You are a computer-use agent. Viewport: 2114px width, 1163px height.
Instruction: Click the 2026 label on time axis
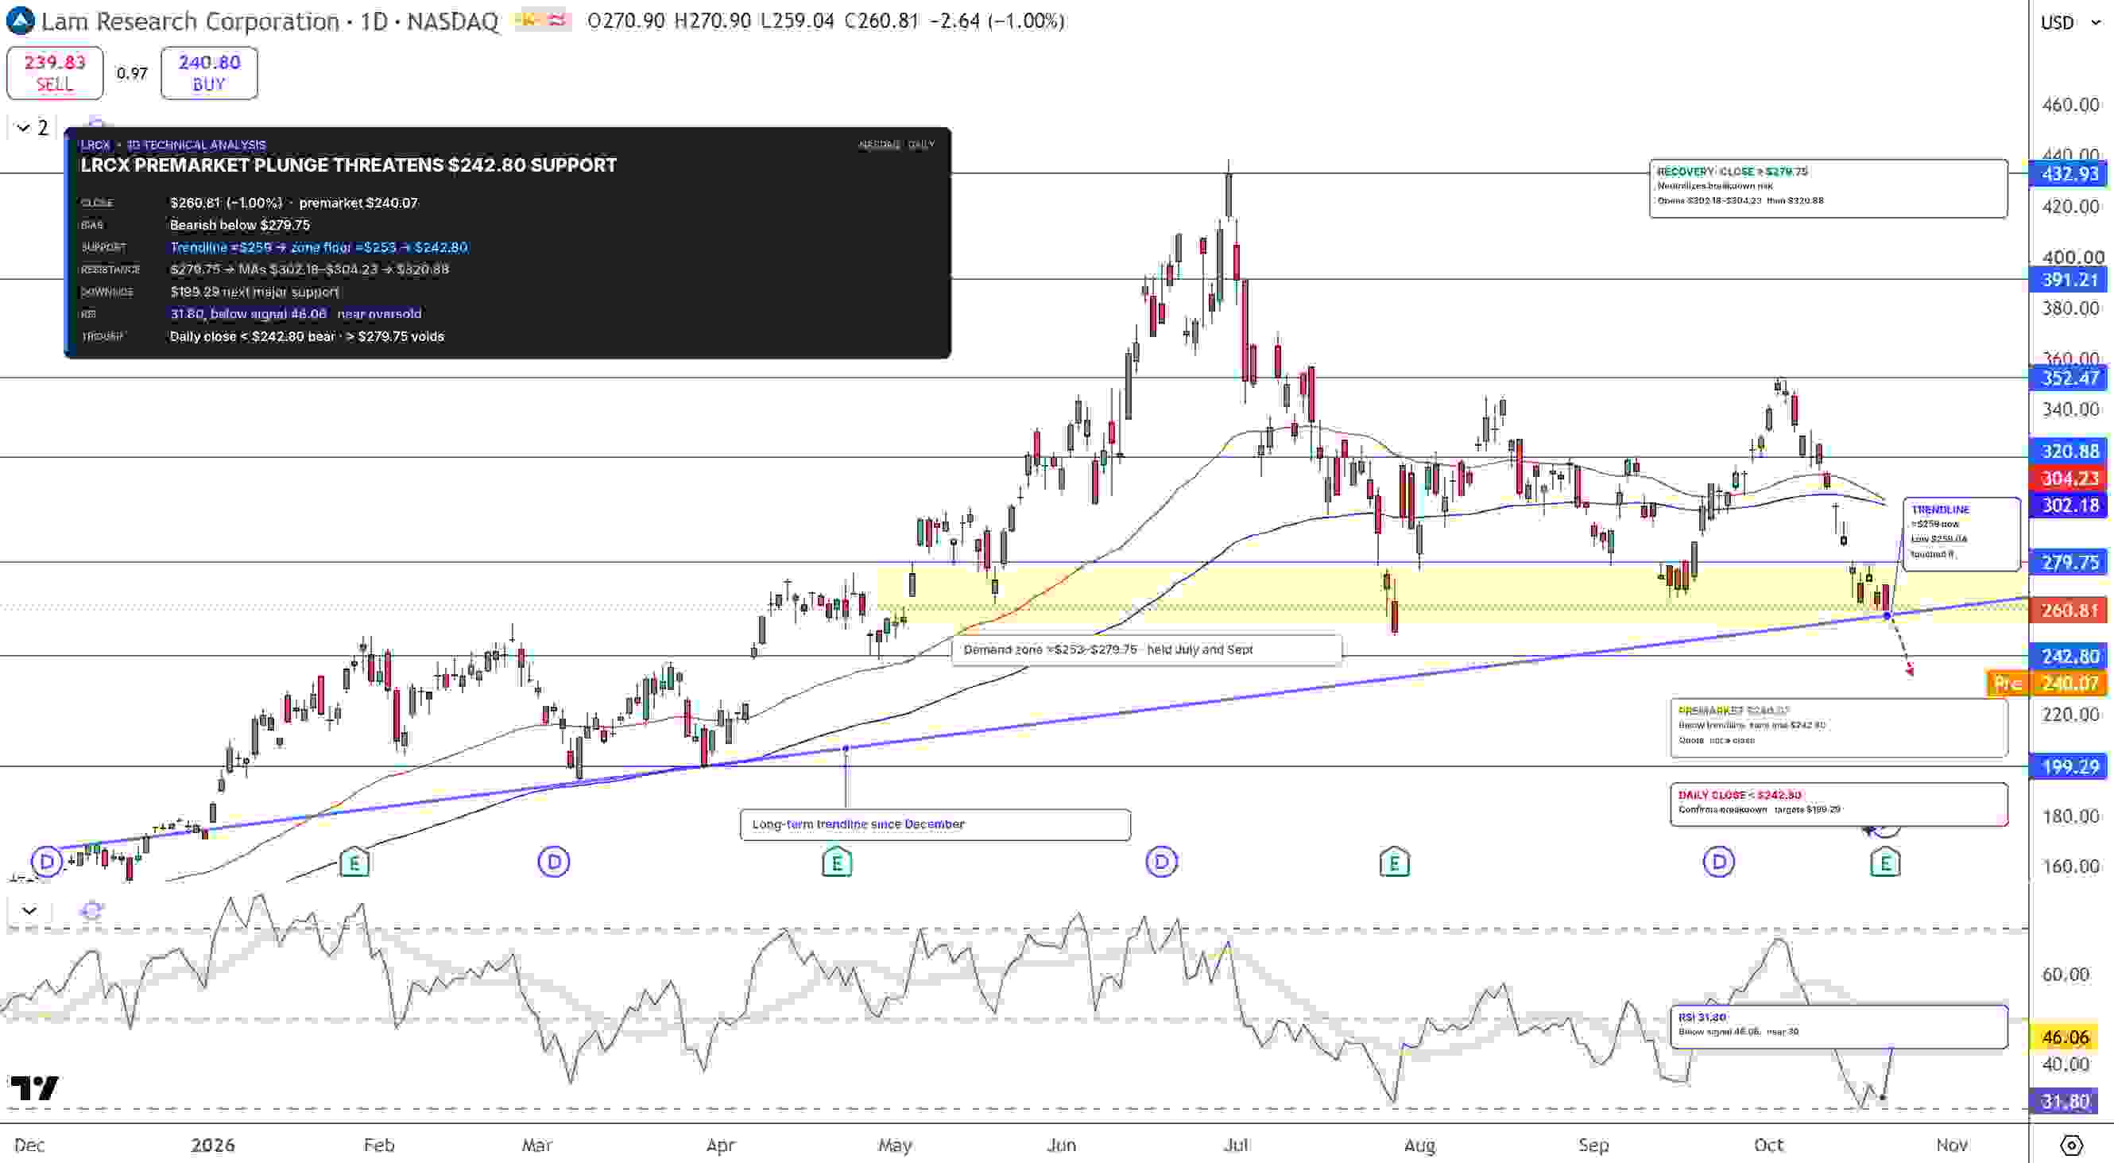pos(212,1145)
